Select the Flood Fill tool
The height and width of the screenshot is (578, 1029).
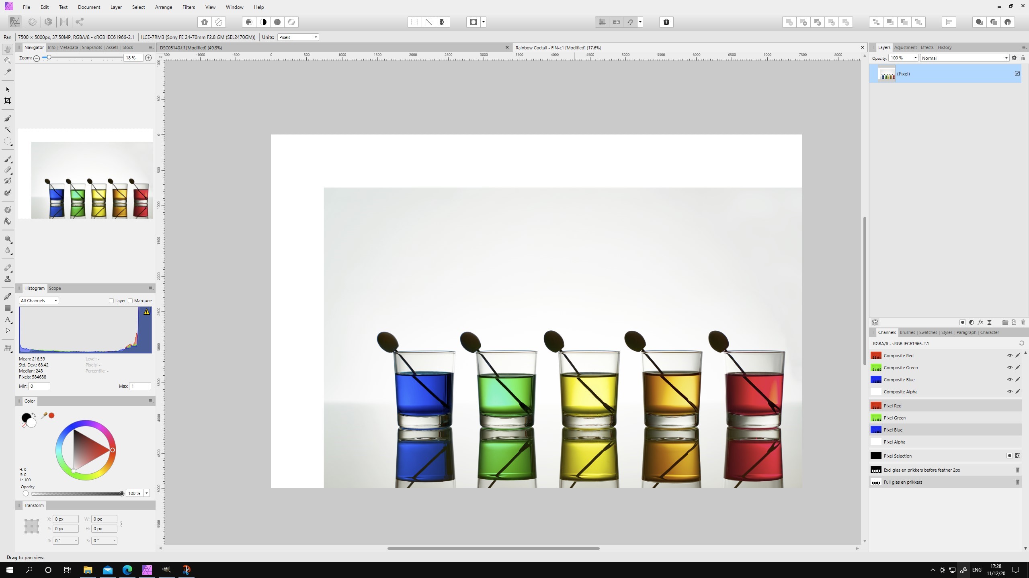coord(8,221)
